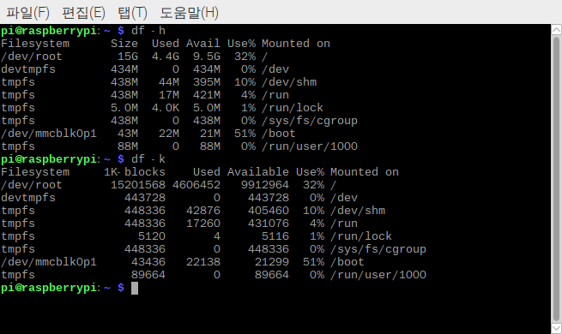This screenshot has height=334, width=562.
Task: Click the '44M' used value
Action: pos(169,82)
